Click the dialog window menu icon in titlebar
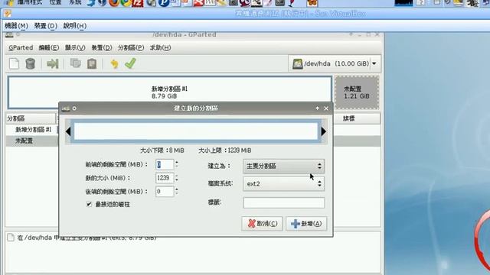This screenshot has width=490, height=275. tap(66, 108)
